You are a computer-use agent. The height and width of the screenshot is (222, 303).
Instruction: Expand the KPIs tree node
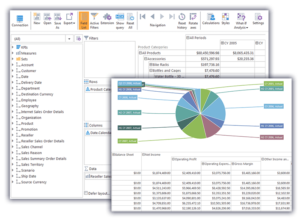coord(13,47)
